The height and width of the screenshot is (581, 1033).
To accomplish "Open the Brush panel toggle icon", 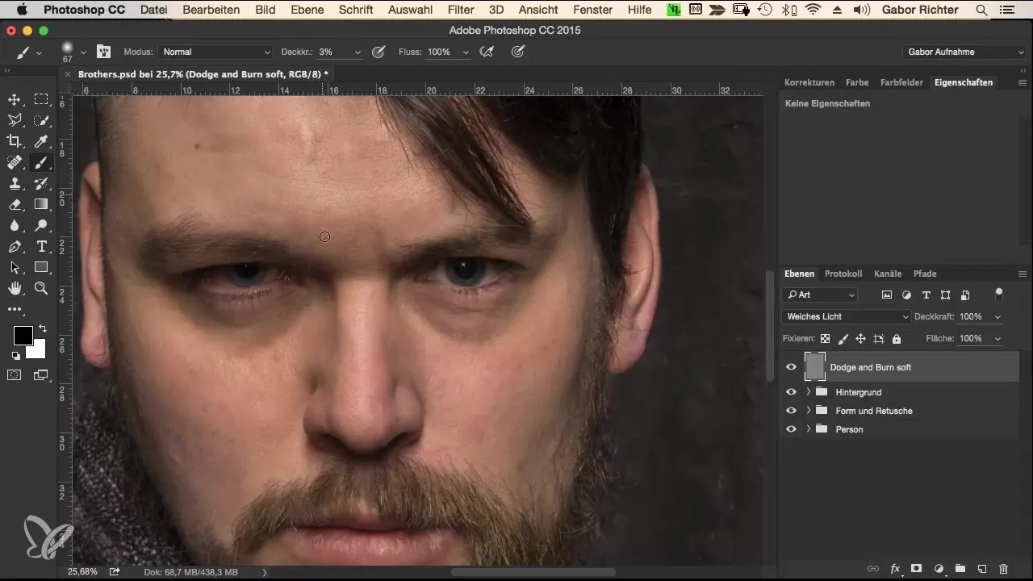I will tap(103, 52).
